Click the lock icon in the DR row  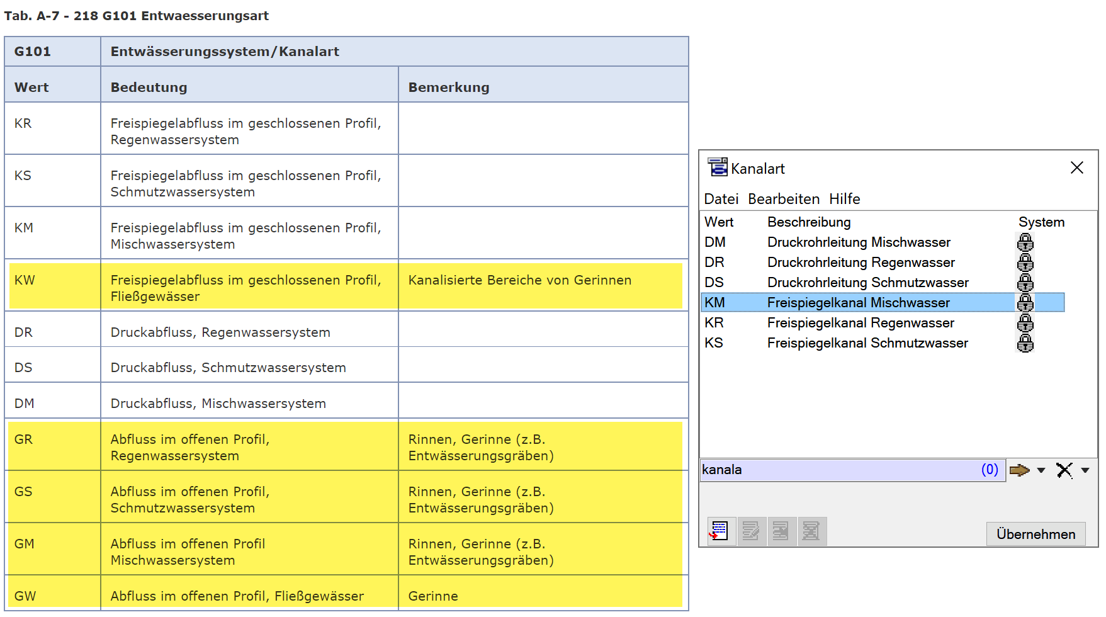[1025, 263]
